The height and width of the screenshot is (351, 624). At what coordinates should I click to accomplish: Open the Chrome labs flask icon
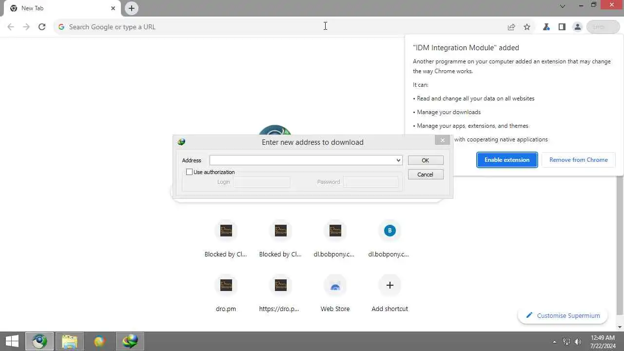pyautogui.click(x=546, y=27)
